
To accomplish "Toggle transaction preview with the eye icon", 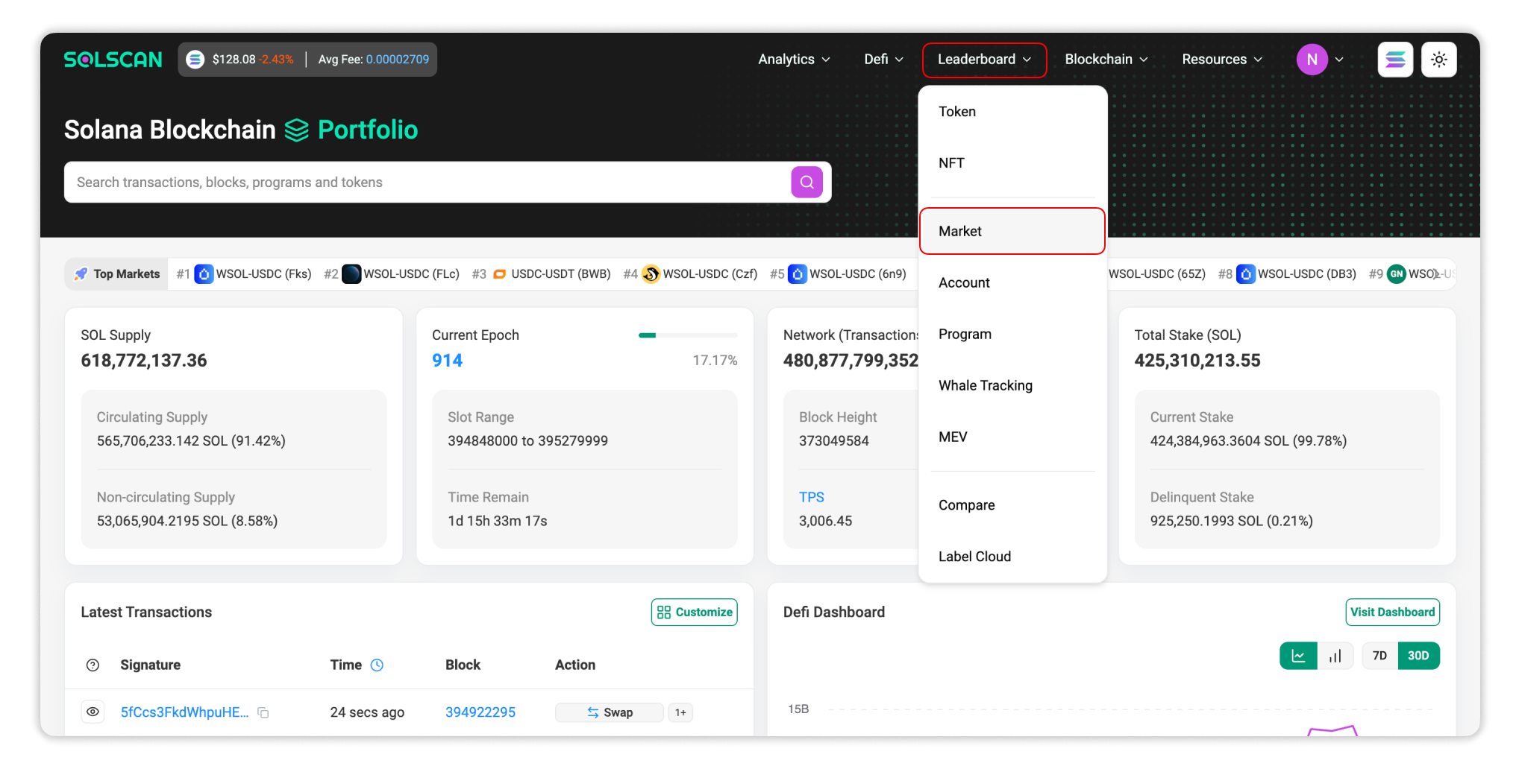I will (93, 712).
